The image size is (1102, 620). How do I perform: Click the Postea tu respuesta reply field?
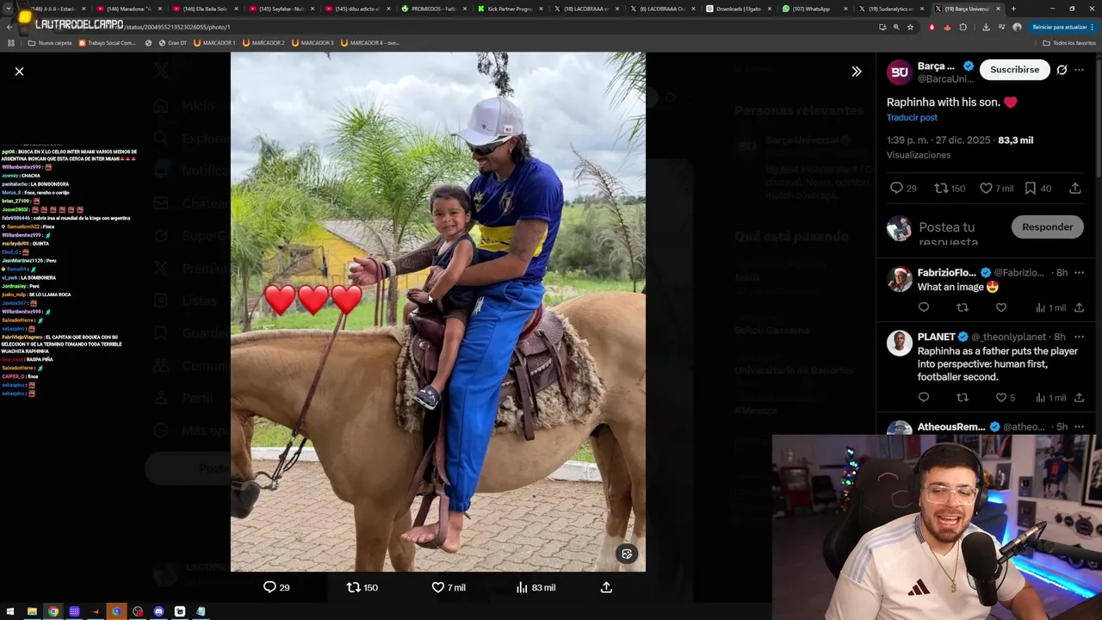[960, 233]
